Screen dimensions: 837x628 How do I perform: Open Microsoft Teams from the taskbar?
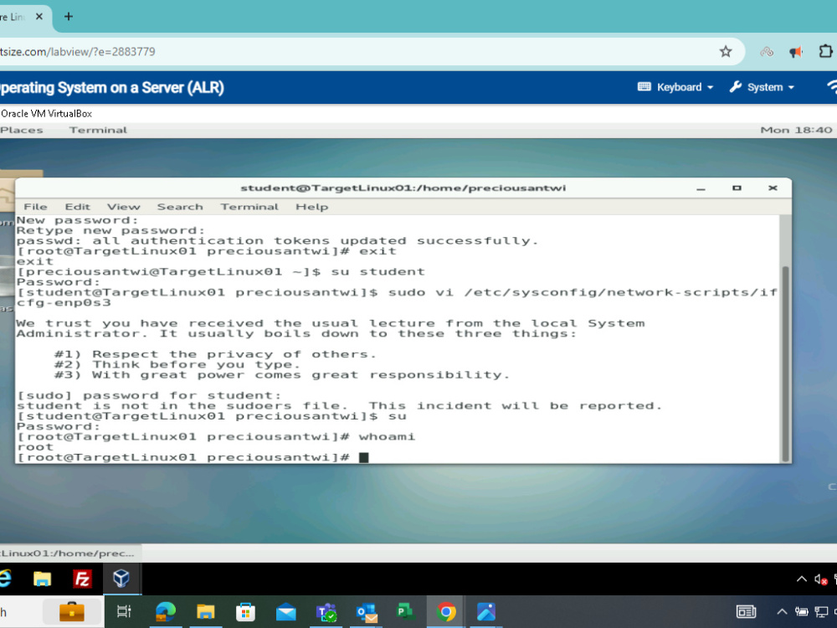point(326,612)
